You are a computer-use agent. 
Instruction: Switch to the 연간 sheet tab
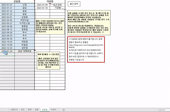click(23, 110)
